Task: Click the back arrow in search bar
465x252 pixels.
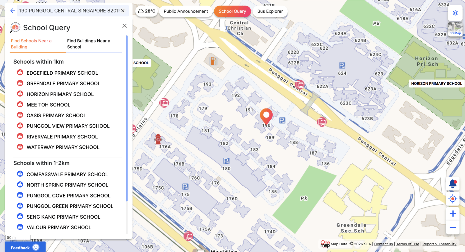Action: pyautogui.click(x=12, y=11)
